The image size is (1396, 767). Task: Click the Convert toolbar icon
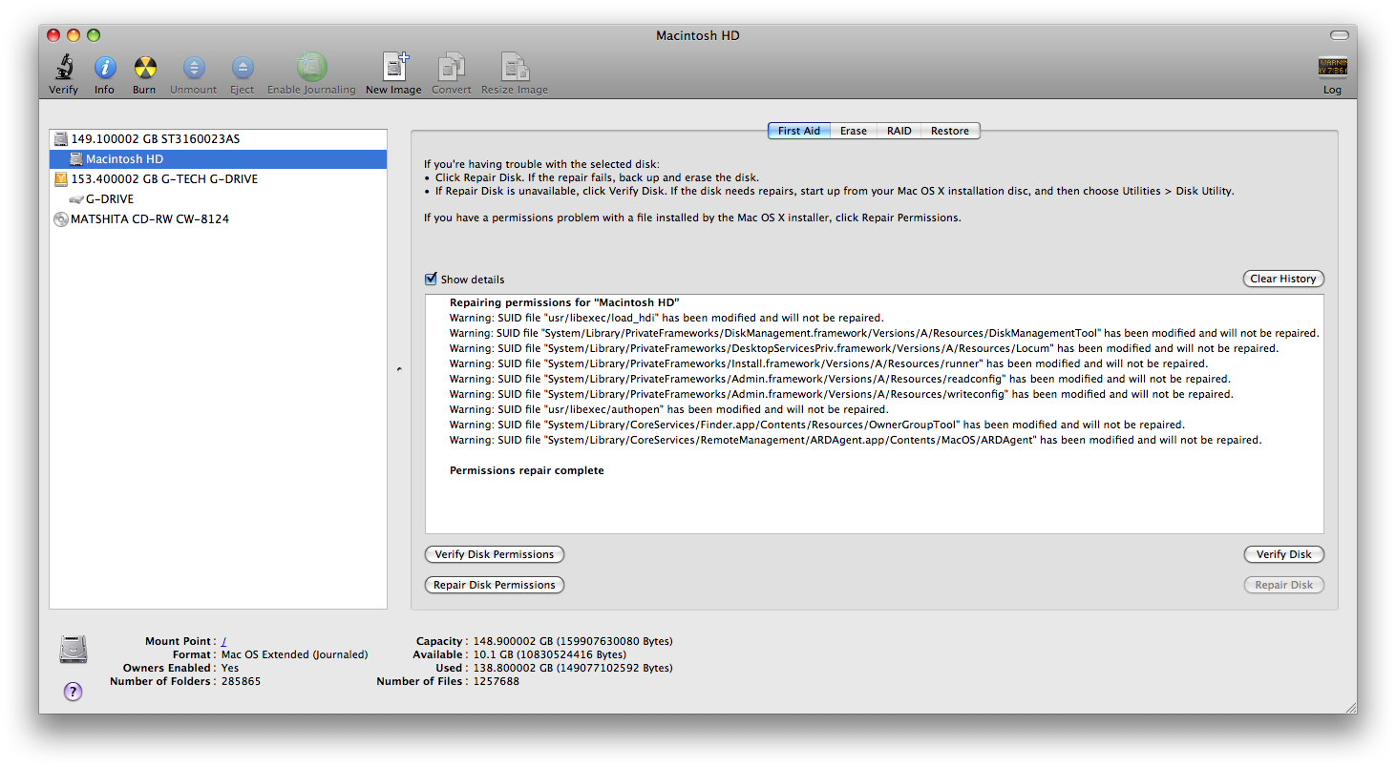[451, 67]
